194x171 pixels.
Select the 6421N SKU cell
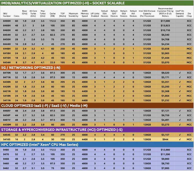point(7,91)
